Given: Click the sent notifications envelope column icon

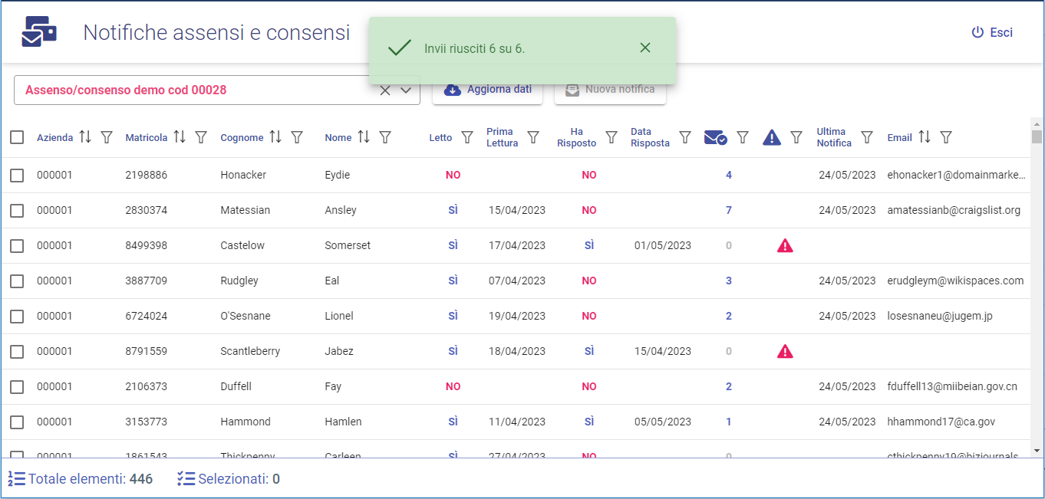Looking at the screenshot, I should point(715,137).
